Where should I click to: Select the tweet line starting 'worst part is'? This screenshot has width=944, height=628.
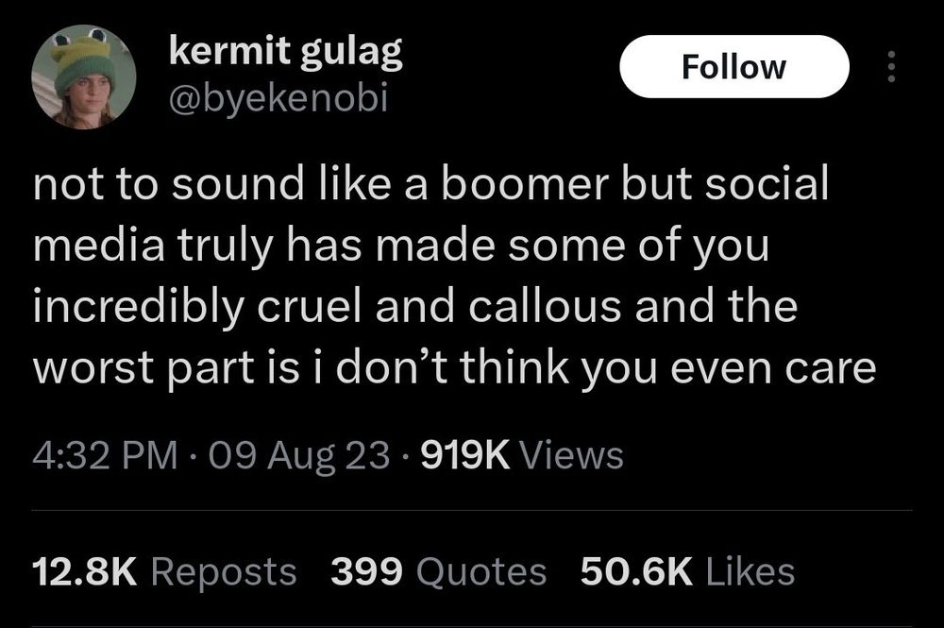pos(455,368)
